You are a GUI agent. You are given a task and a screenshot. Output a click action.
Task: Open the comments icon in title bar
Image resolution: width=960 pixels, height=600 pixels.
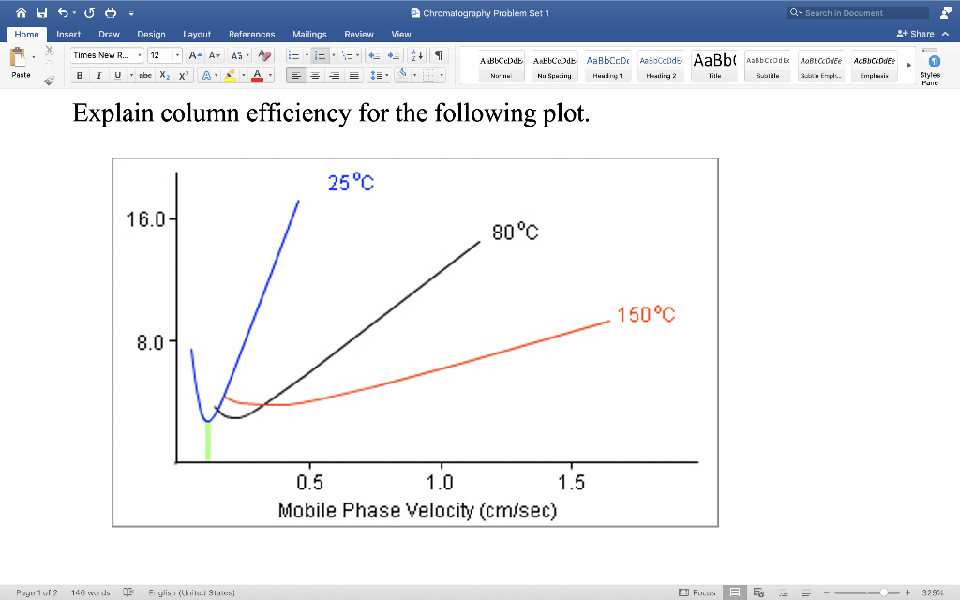pyautogui.click(x=946, y=13)
